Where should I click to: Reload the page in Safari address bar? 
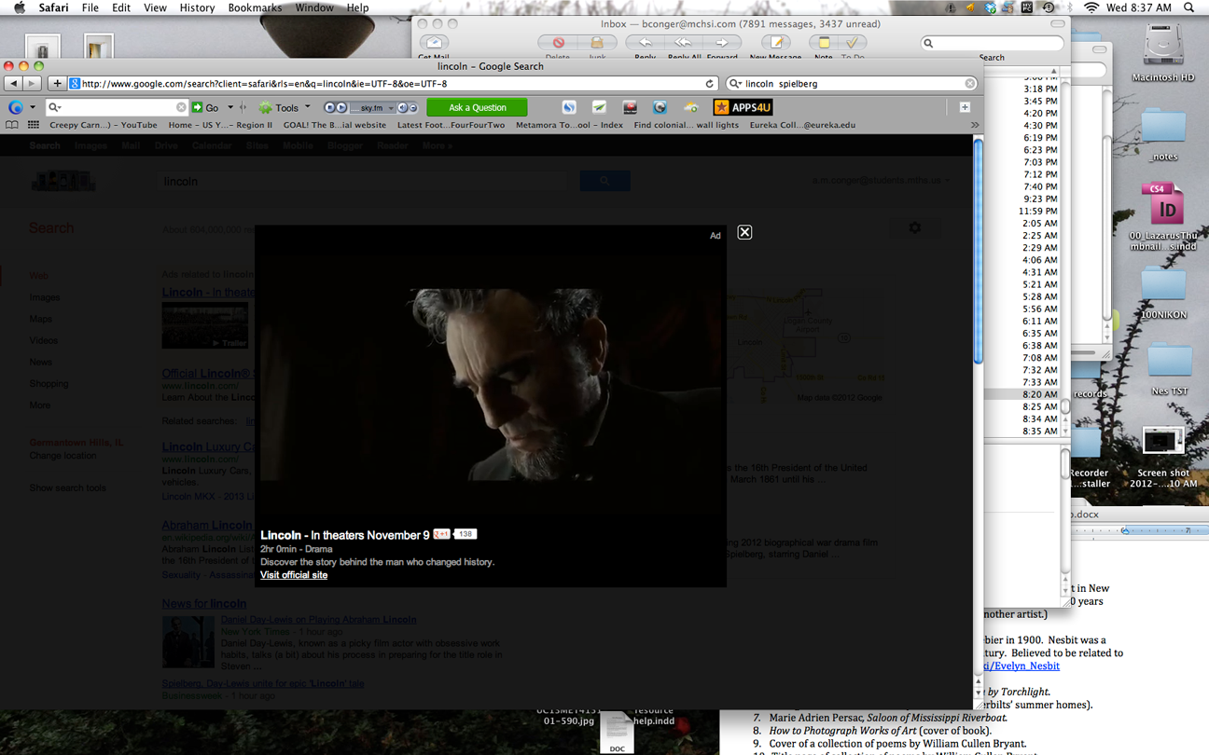click(709, 84)
